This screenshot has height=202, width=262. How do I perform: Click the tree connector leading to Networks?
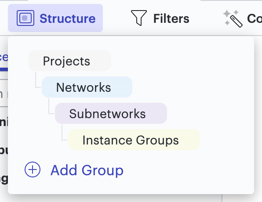click(38, 80)
